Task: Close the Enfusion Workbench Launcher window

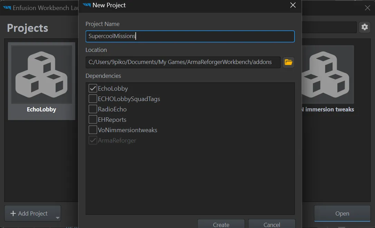Action: pyautogui.click(x=368, y=8)
